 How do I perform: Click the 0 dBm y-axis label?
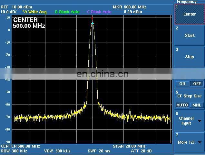tap(9, 30)
